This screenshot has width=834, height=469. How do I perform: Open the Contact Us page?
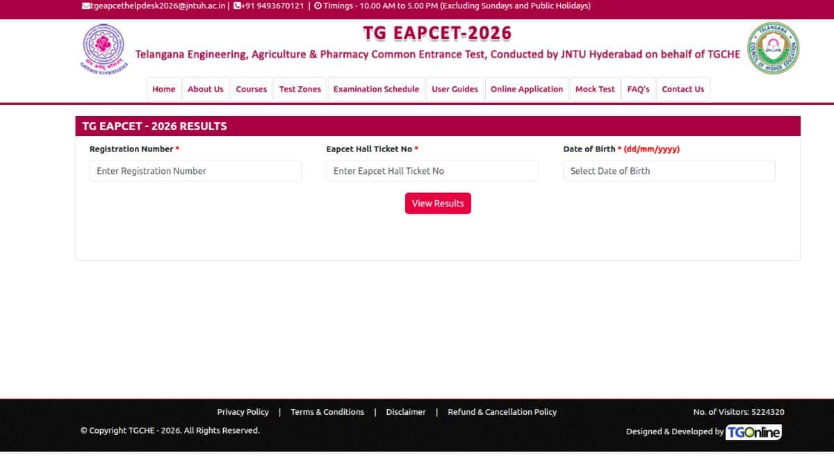pyautogui.click(x=682, y=89)
